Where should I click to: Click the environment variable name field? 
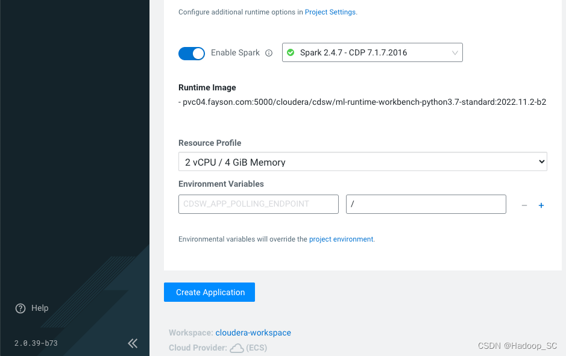tap(259, 204)
